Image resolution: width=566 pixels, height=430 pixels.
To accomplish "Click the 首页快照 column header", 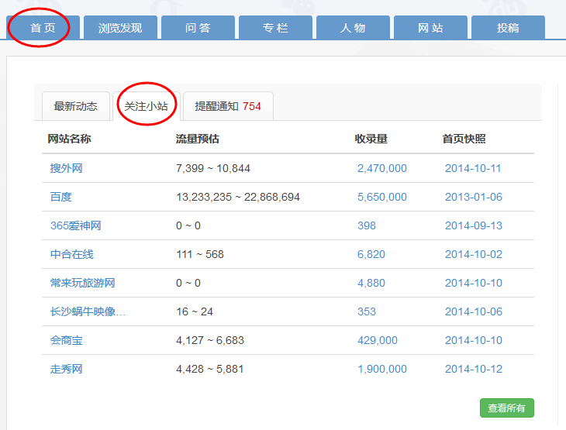I will (464, 139).
